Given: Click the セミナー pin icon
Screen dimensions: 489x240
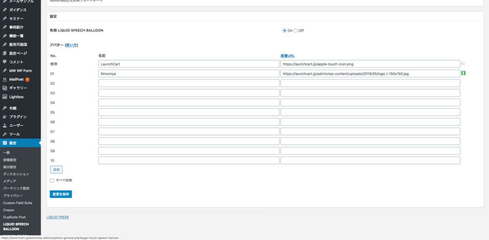Looking at the screenshot, I should tap(4, 19).
